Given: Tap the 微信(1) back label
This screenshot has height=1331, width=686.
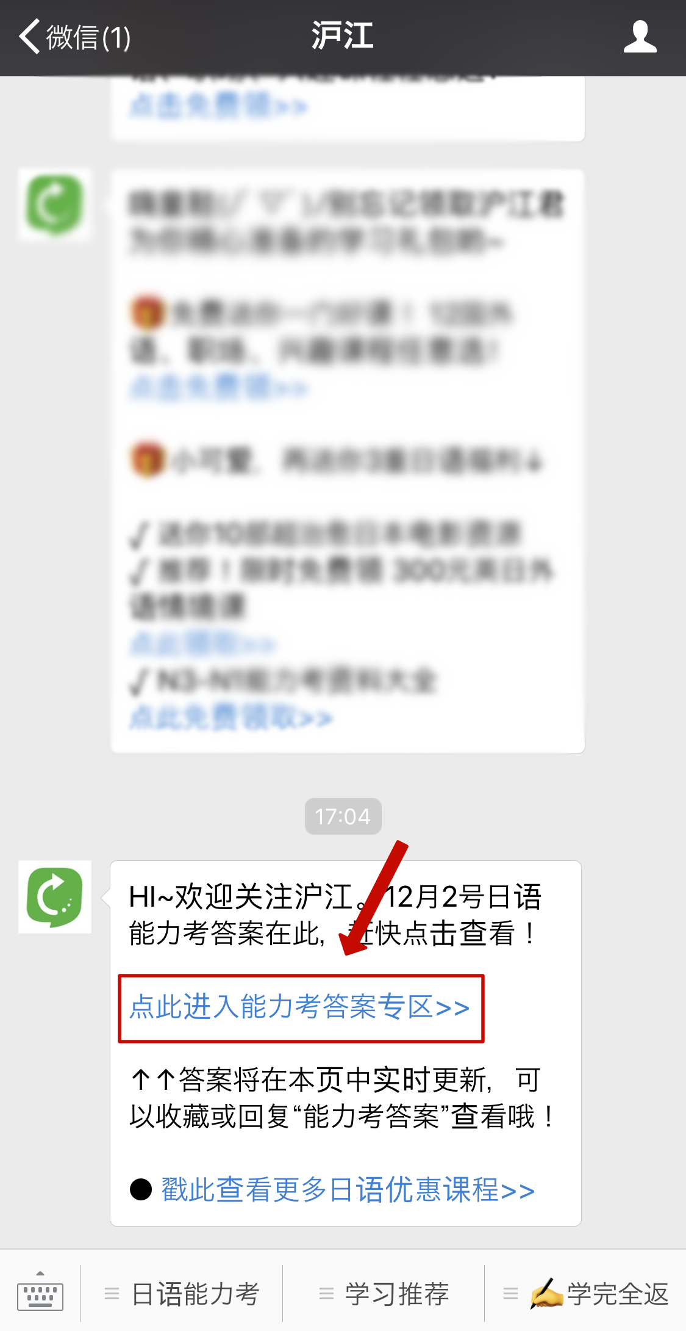Looking at the screenshot, I should coord(88,37).
